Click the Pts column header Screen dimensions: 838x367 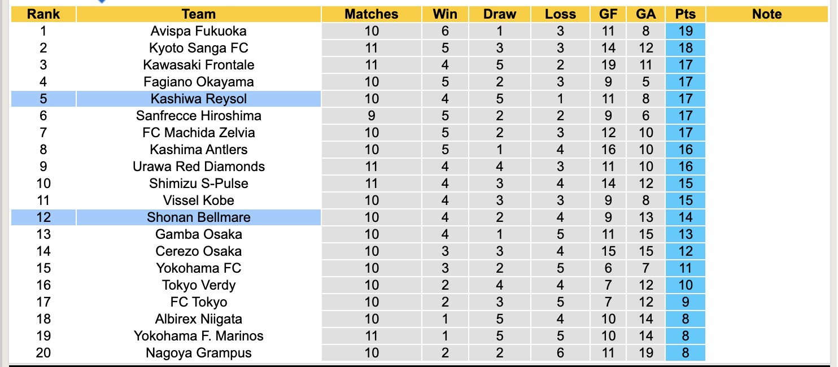[686, 14]
